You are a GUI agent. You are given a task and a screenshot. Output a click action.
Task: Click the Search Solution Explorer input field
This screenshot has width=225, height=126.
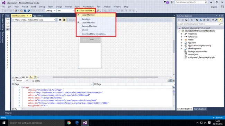198,24
